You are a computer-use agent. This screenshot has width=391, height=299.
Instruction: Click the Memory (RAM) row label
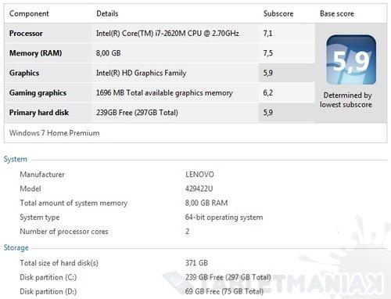tap(35, 53)
